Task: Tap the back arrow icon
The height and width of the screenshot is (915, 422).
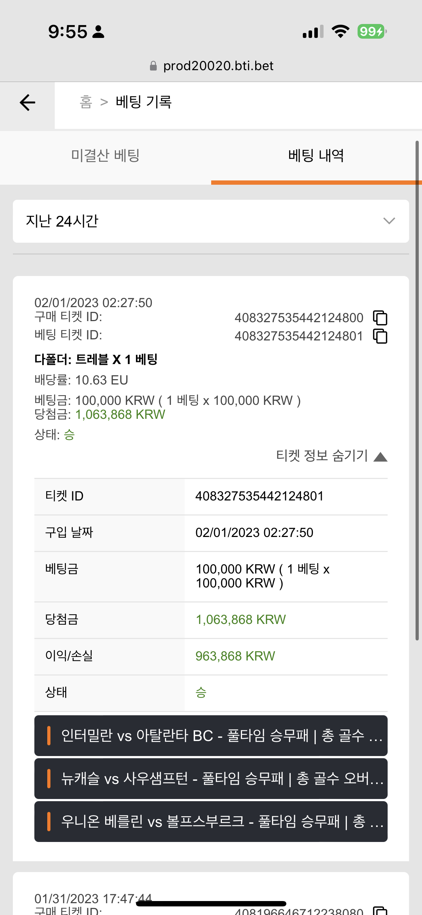Action: click(28, 103)
